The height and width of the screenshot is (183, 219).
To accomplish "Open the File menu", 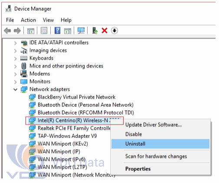I will click(x=10, y=20).
